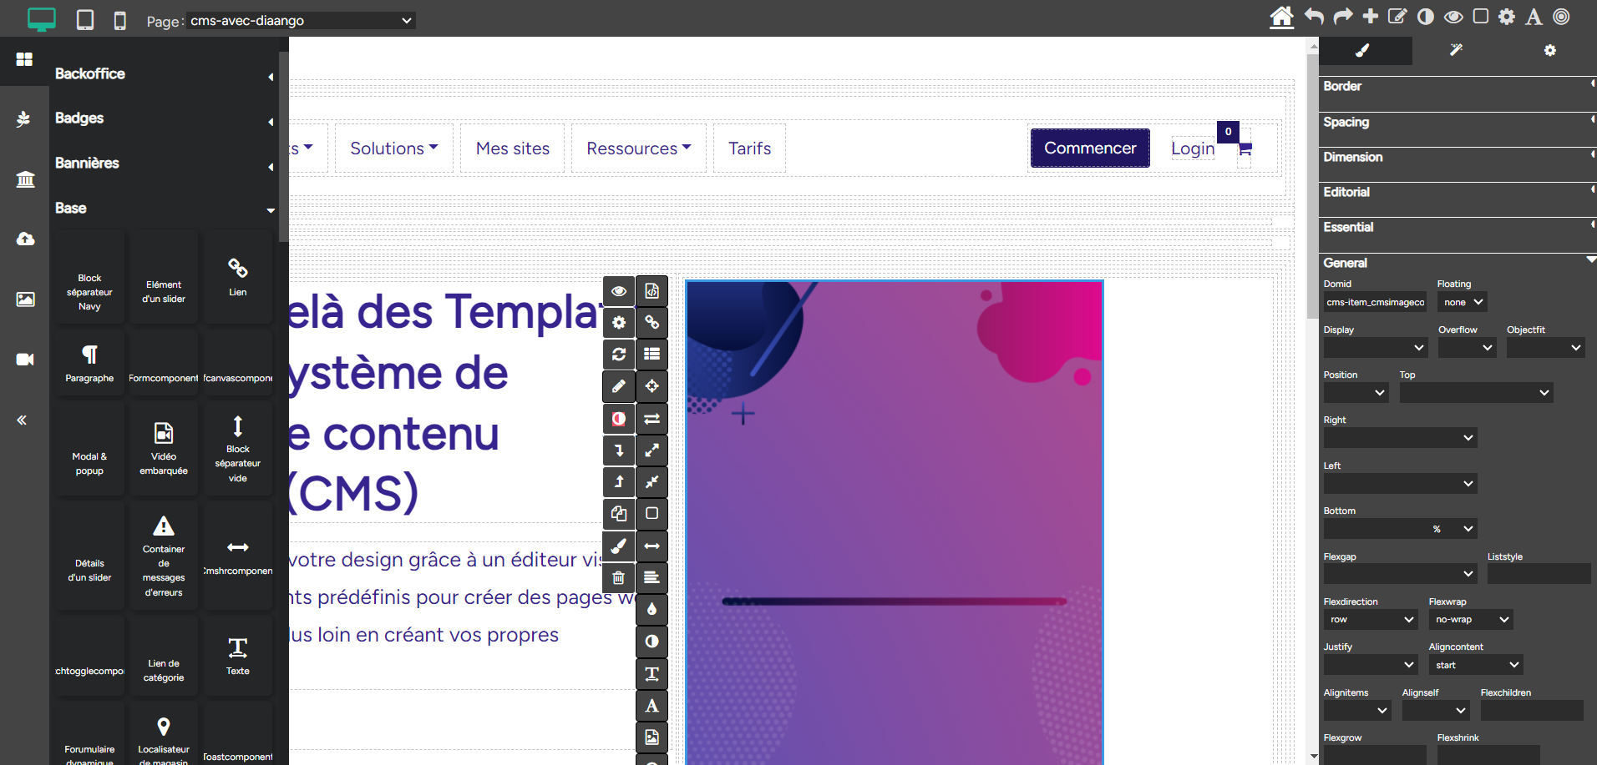Click the water drop color icon

651,609
